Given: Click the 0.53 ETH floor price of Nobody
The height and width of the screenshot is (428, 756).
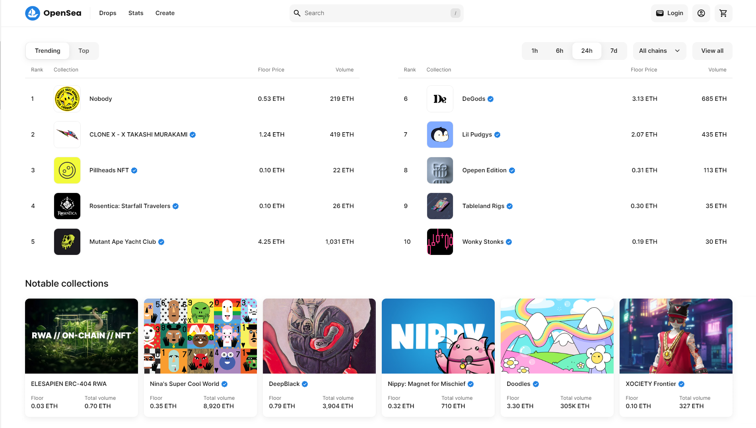Looking at the screenshot, I should pos(271,99).
